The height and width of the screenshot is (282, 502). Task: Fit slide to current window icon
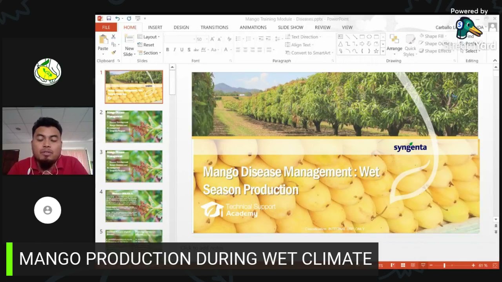click(x=495, y=265)
